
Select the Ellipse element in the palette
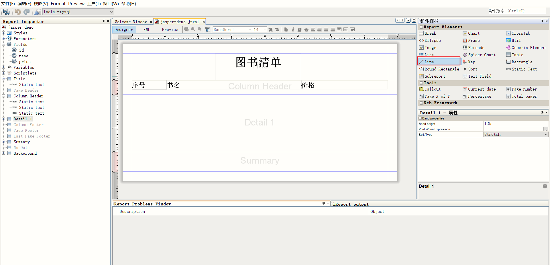coord(432,40)
